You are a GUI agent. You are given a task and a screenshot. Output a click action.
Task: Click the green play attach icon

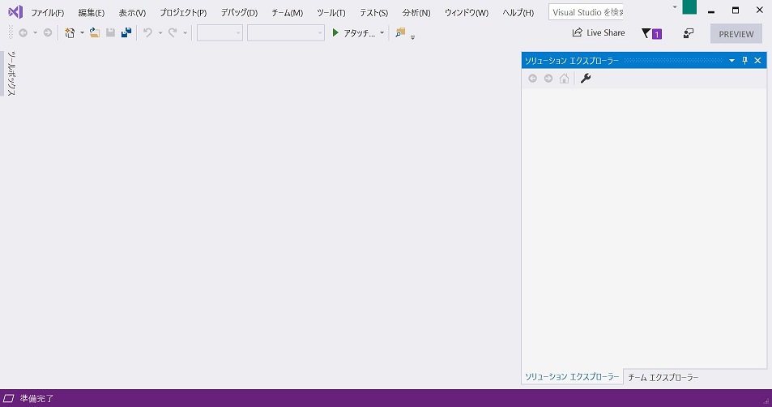pyautogui.click(x=335, y=33)
